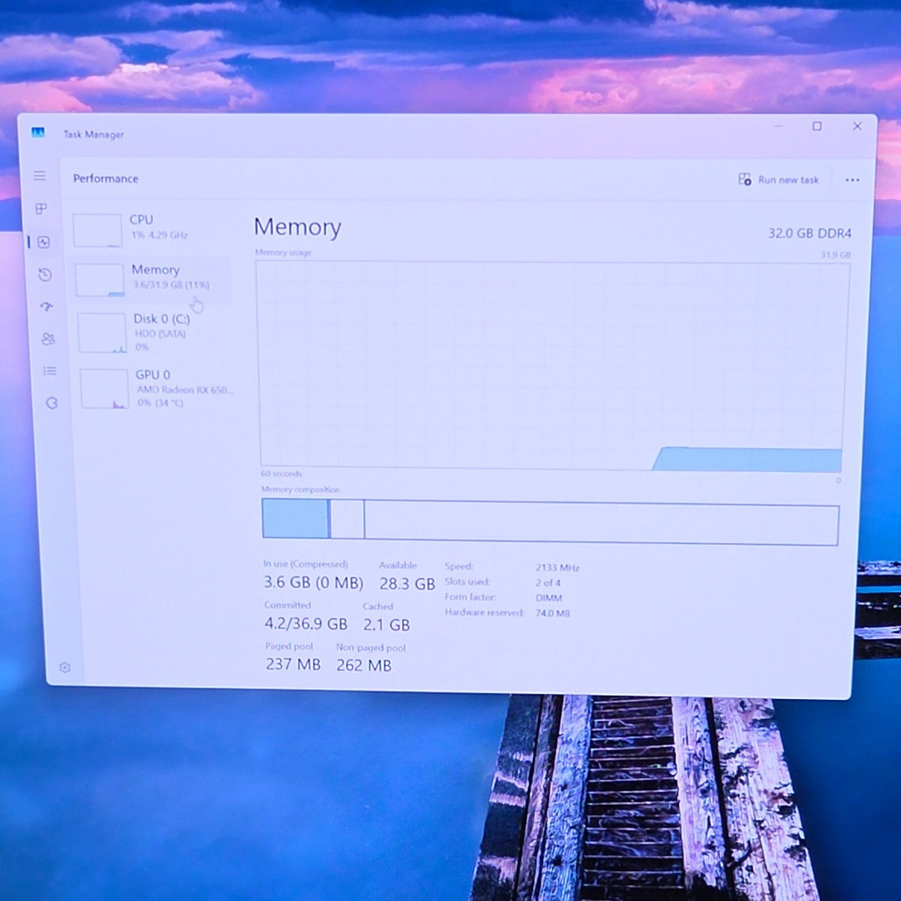Click the "3.6 GB (0 MB)" in-use value
Image resolution: width=901 pixels, height=901 pixels.
tap(313, 583)
